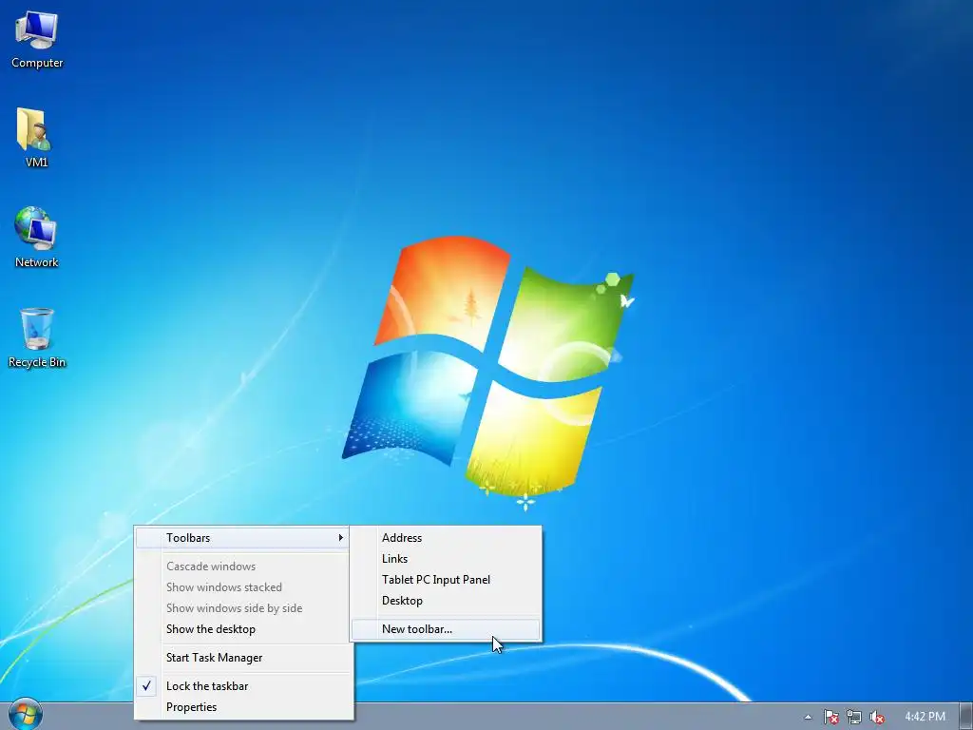Screen dimensions: 973x730
Task: Click the muted volume speaker tray icon
Action: (x=877, y=717)
